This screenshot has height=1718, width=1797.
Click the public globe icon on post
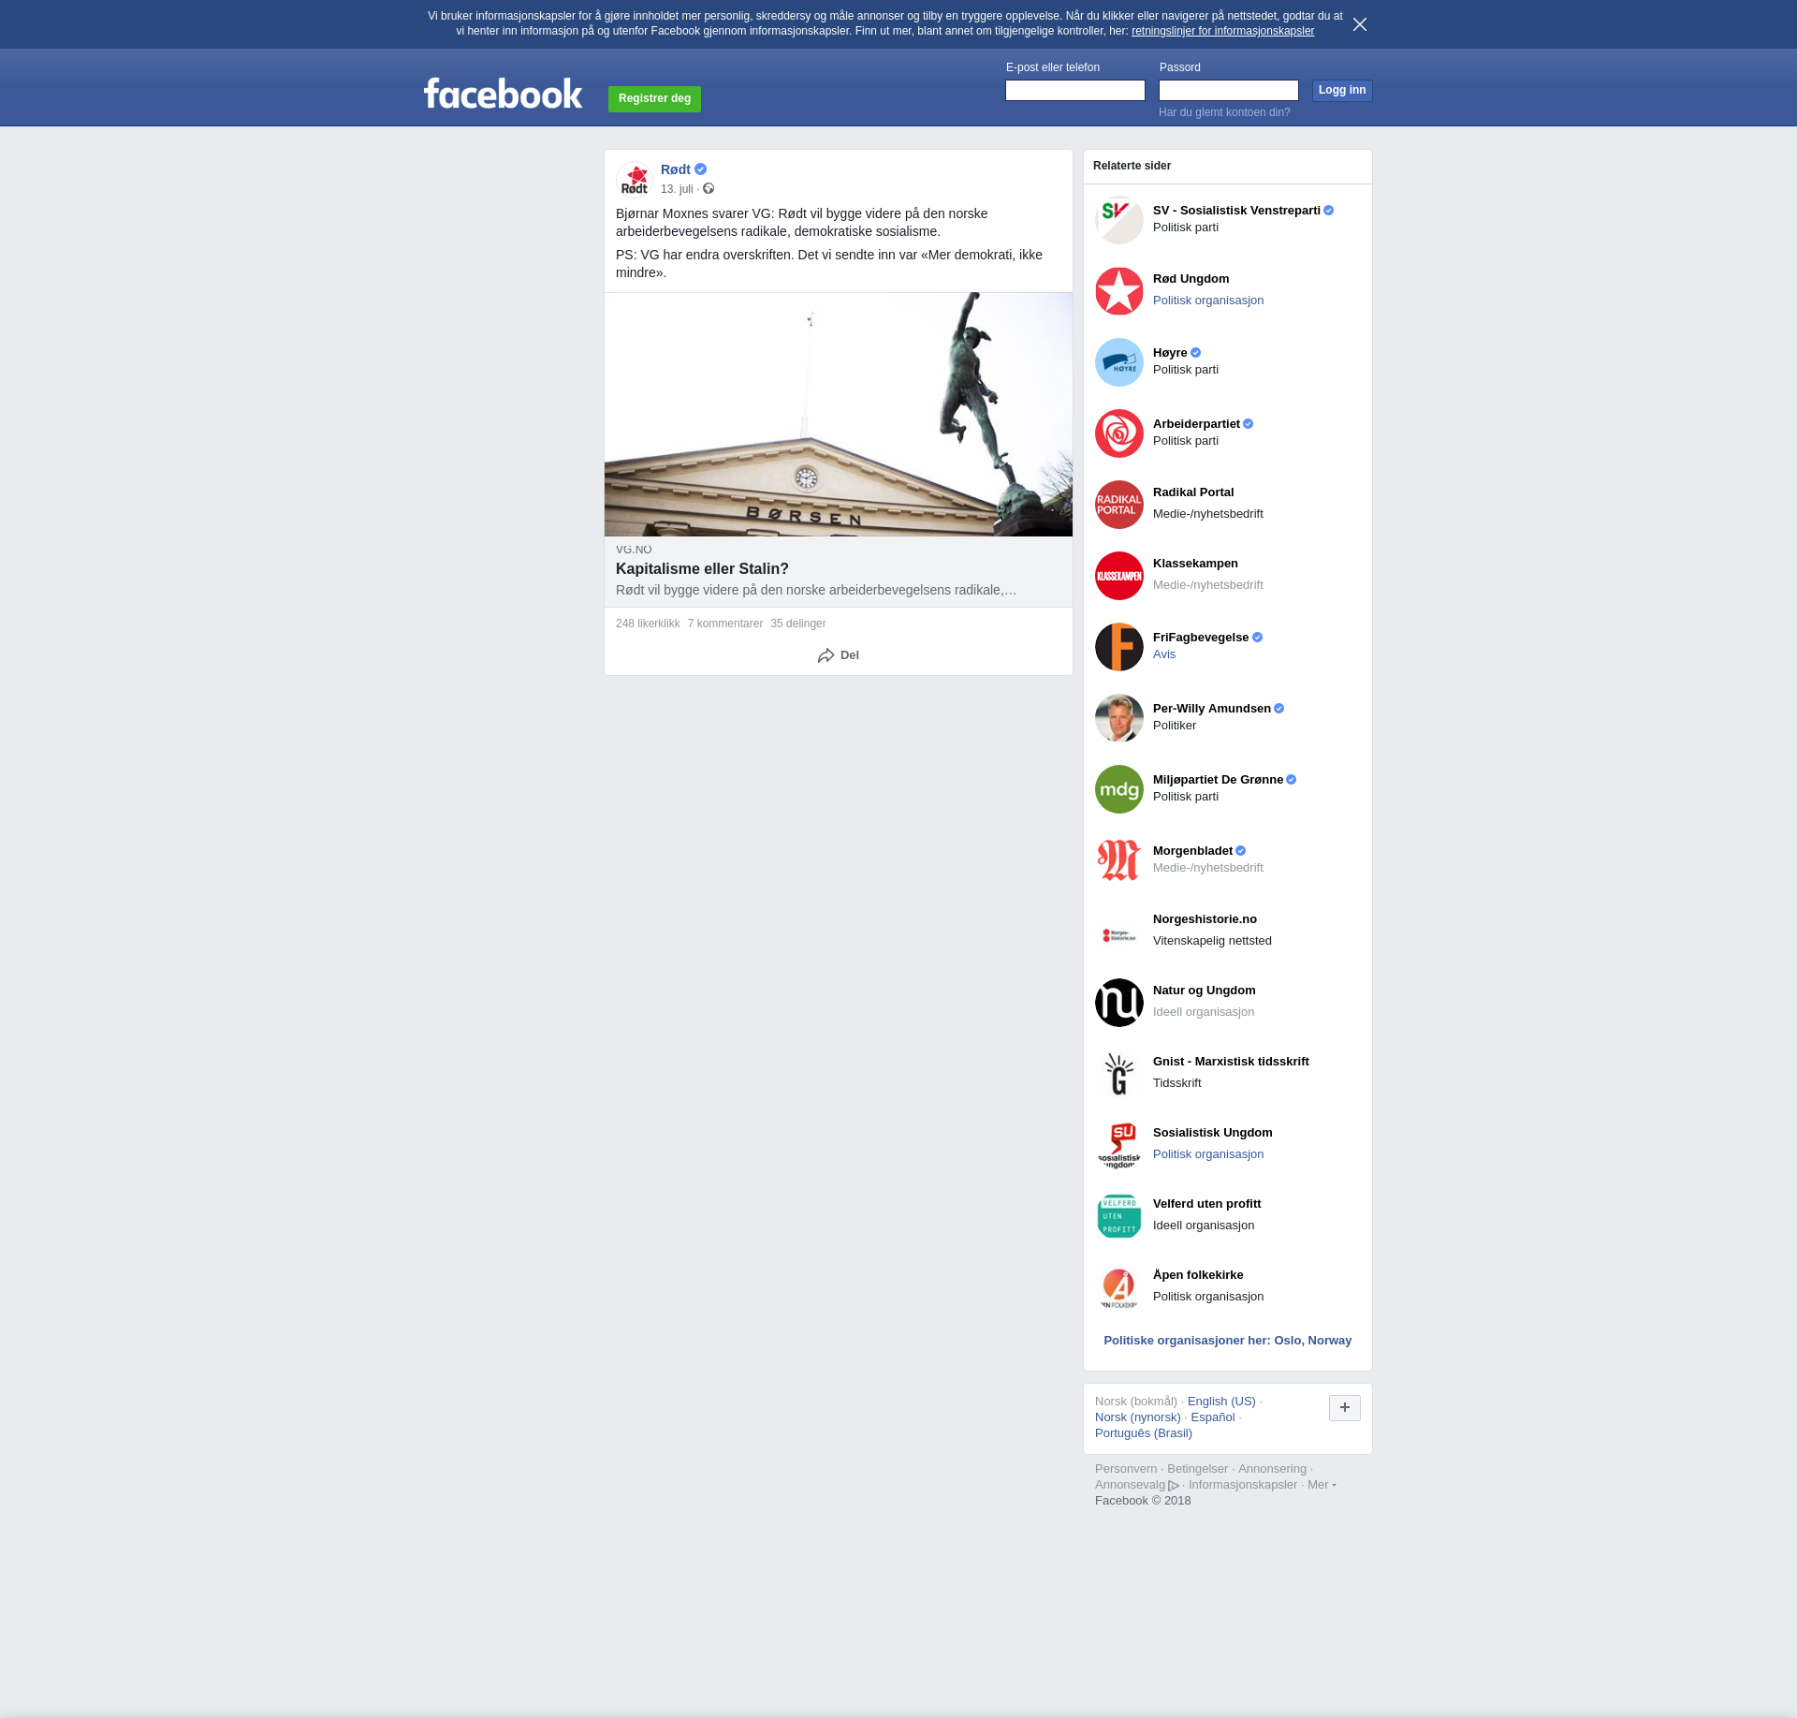[709, 189]
